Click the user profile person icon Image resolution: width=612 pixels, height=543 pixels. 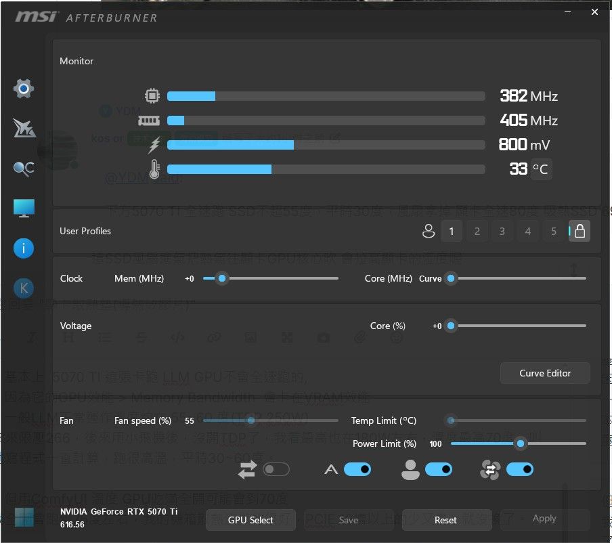428,231
